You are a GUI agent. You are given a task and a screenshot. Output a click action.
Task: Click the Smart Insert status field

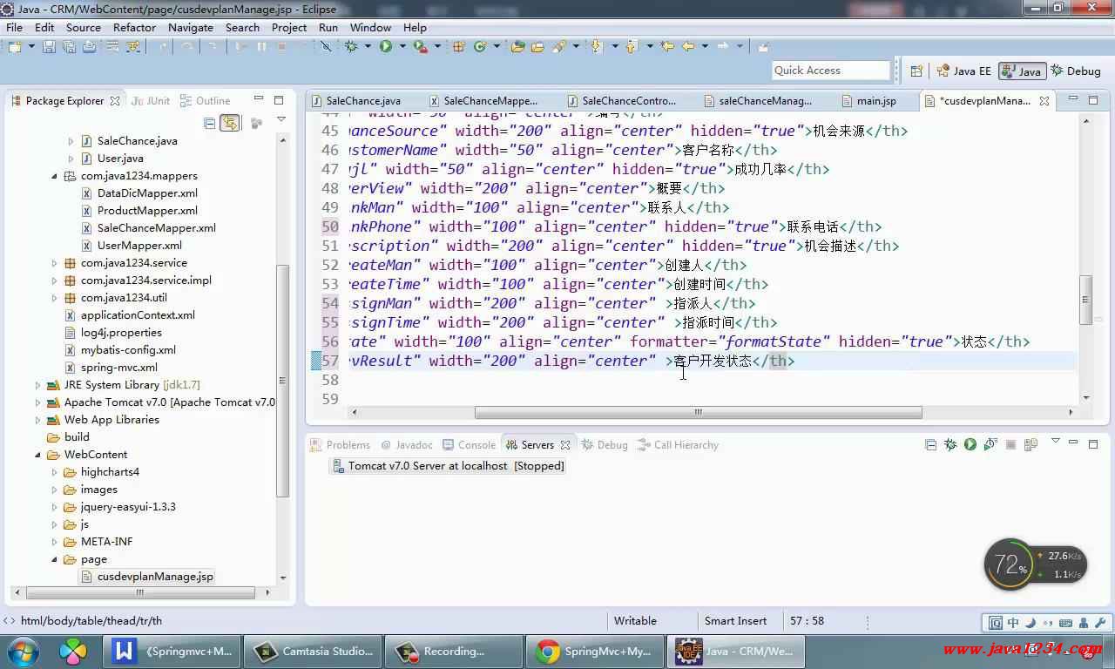735,621
